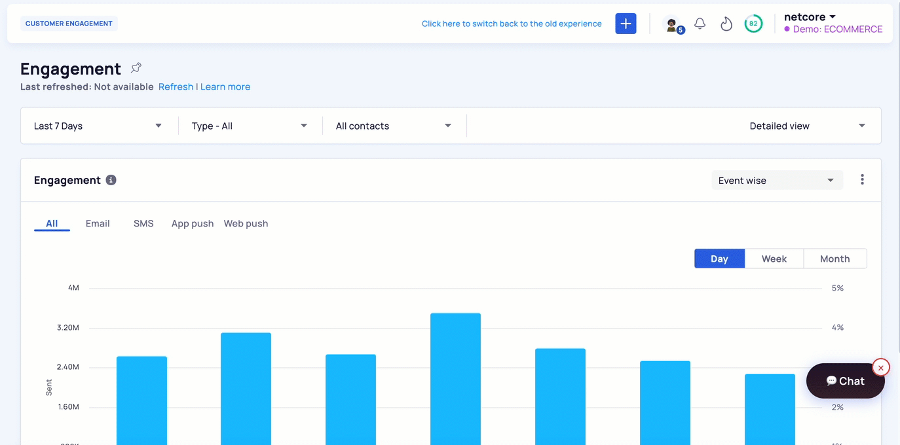The height and width of the screenshot is (445, 900).
Task: Click switch back to old experience link
Action: tap(512, 24)
